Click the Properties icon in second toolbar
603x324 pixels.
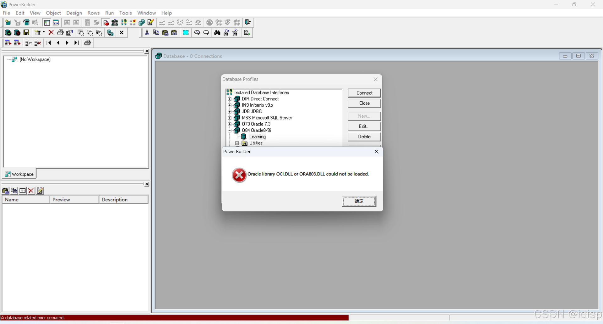(69, 33)
